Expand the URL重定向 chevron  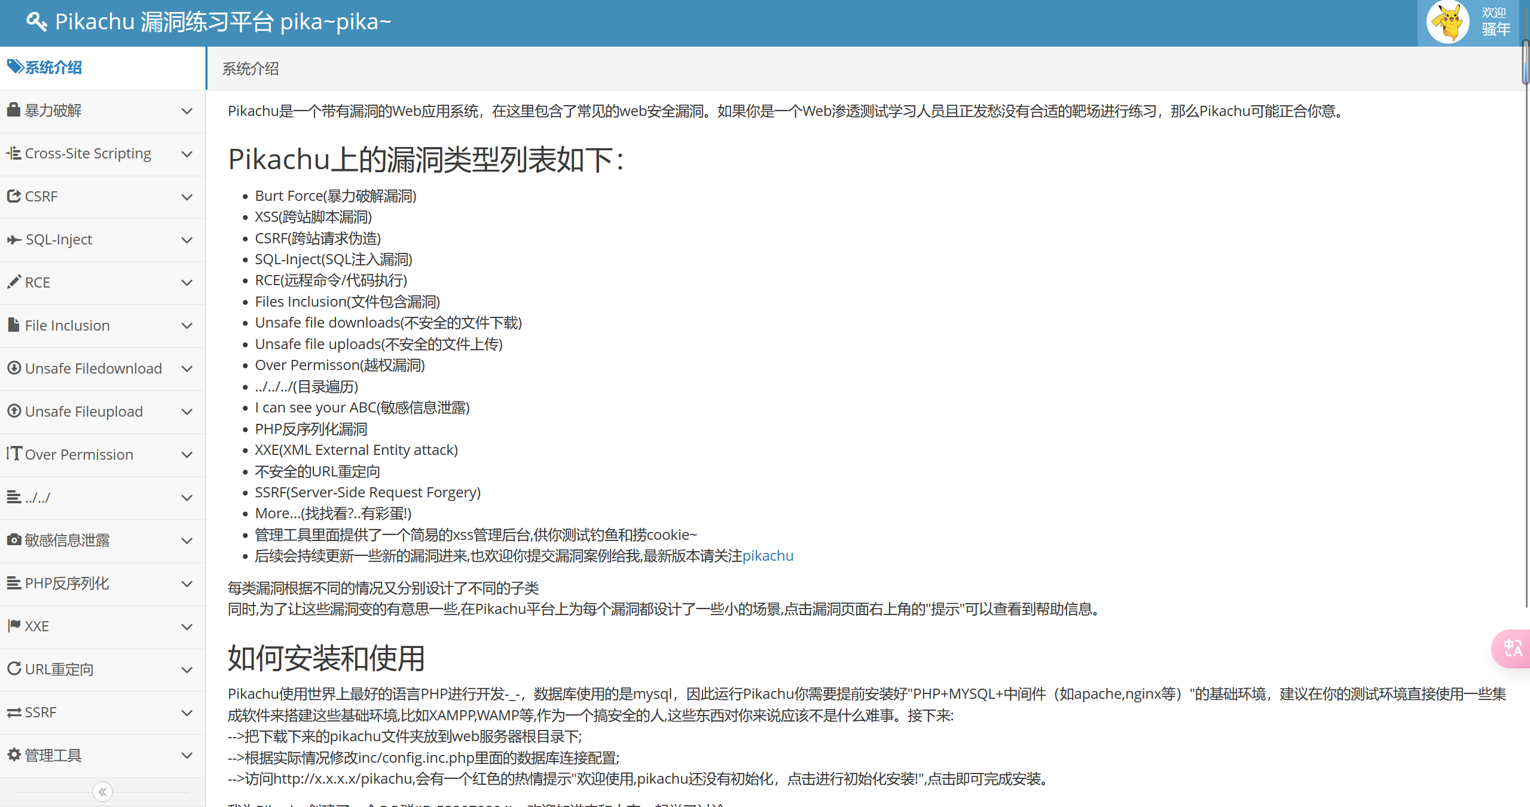click(187, 670)
